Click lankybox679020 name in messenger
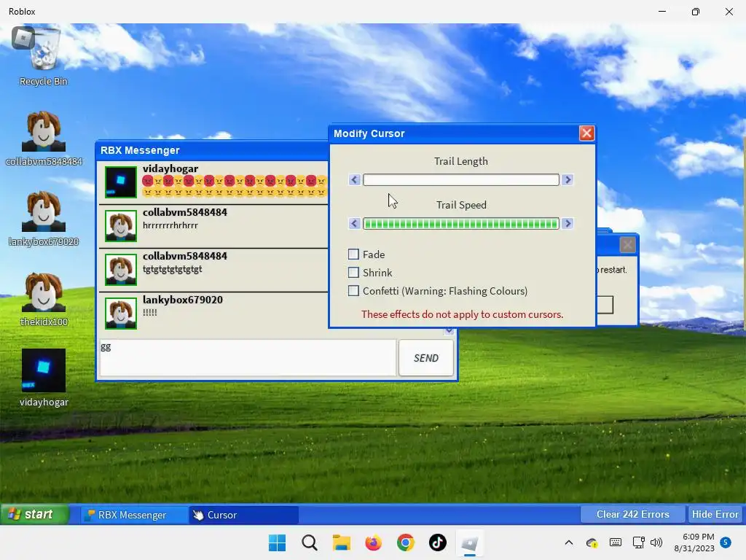 tap(183, 300)
